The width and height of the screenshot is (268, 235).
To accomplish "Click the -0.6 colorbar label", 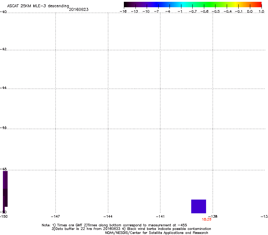I will click(204, 12).
